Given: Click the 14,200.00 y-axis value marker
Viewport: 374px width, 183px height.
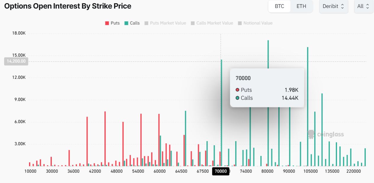Looking at the screenshot, I should pyautogui.click(x=16, y=61).
